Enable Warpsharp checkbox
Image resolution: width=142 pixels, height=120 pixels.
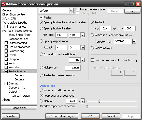[x=6, y=67]
